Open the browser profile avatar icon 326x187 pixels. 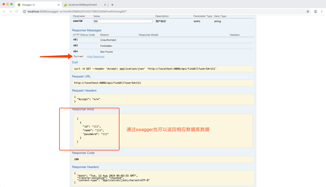[315, 11]
